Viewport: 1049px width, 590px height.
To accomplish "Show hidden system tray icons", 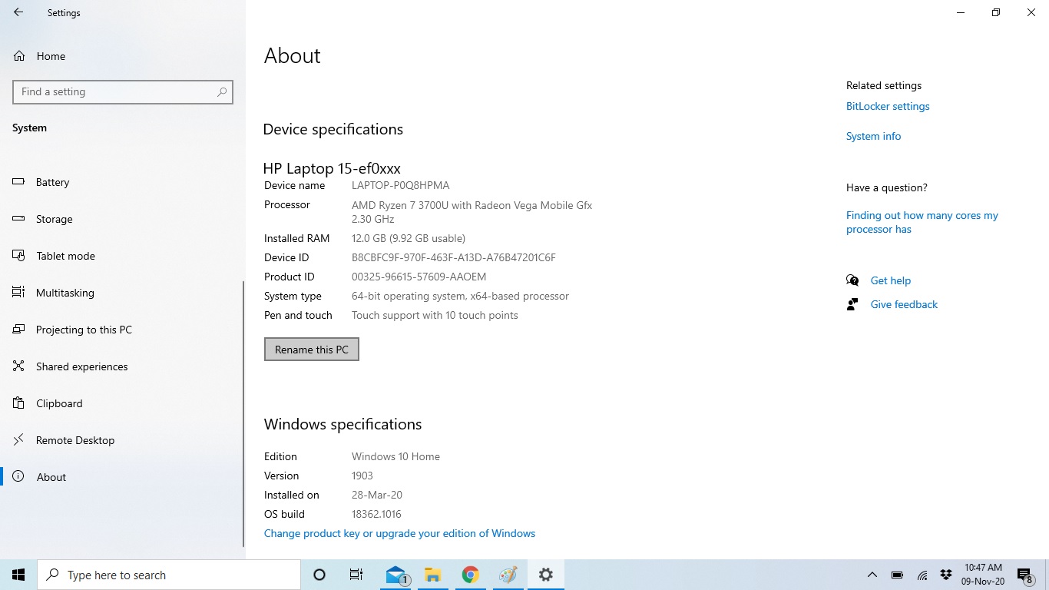I will (872, 575).
